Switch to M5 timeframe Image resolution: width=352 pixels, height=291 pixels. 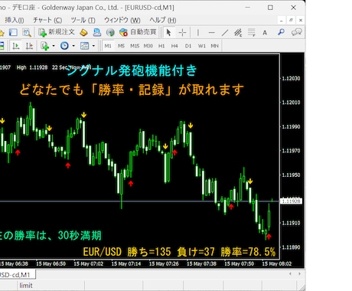click(121, 46)
